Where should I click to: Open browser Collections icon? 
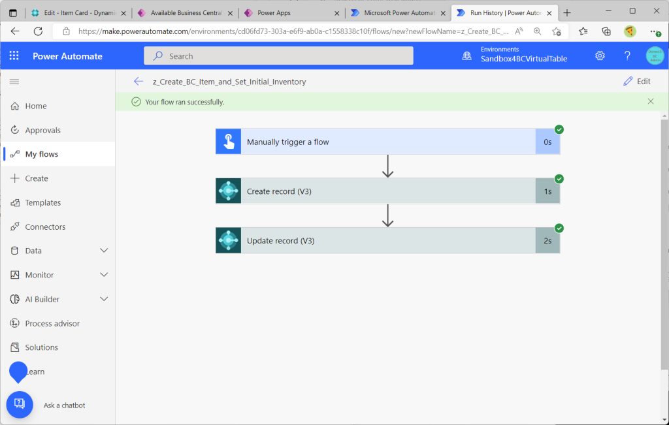[606, 31]
